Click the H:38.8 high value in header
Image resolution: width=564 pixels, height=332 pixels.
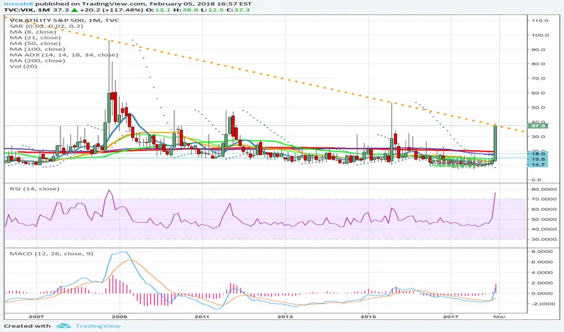pos(186,10)
